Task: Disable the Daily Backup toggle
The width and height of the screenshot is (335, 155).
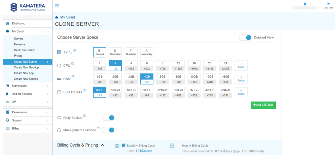Action: [108, 118]
